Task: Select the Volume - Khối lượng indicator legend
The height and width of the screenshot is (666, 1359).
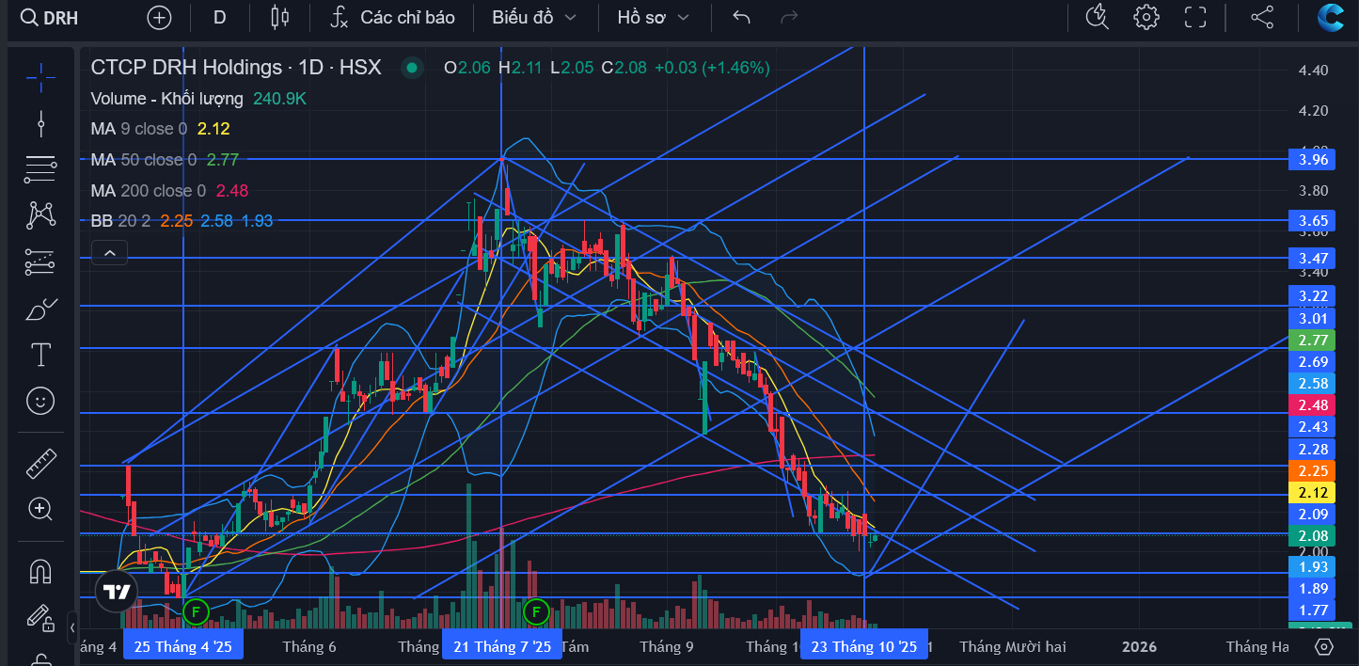Action: [166, 98]
